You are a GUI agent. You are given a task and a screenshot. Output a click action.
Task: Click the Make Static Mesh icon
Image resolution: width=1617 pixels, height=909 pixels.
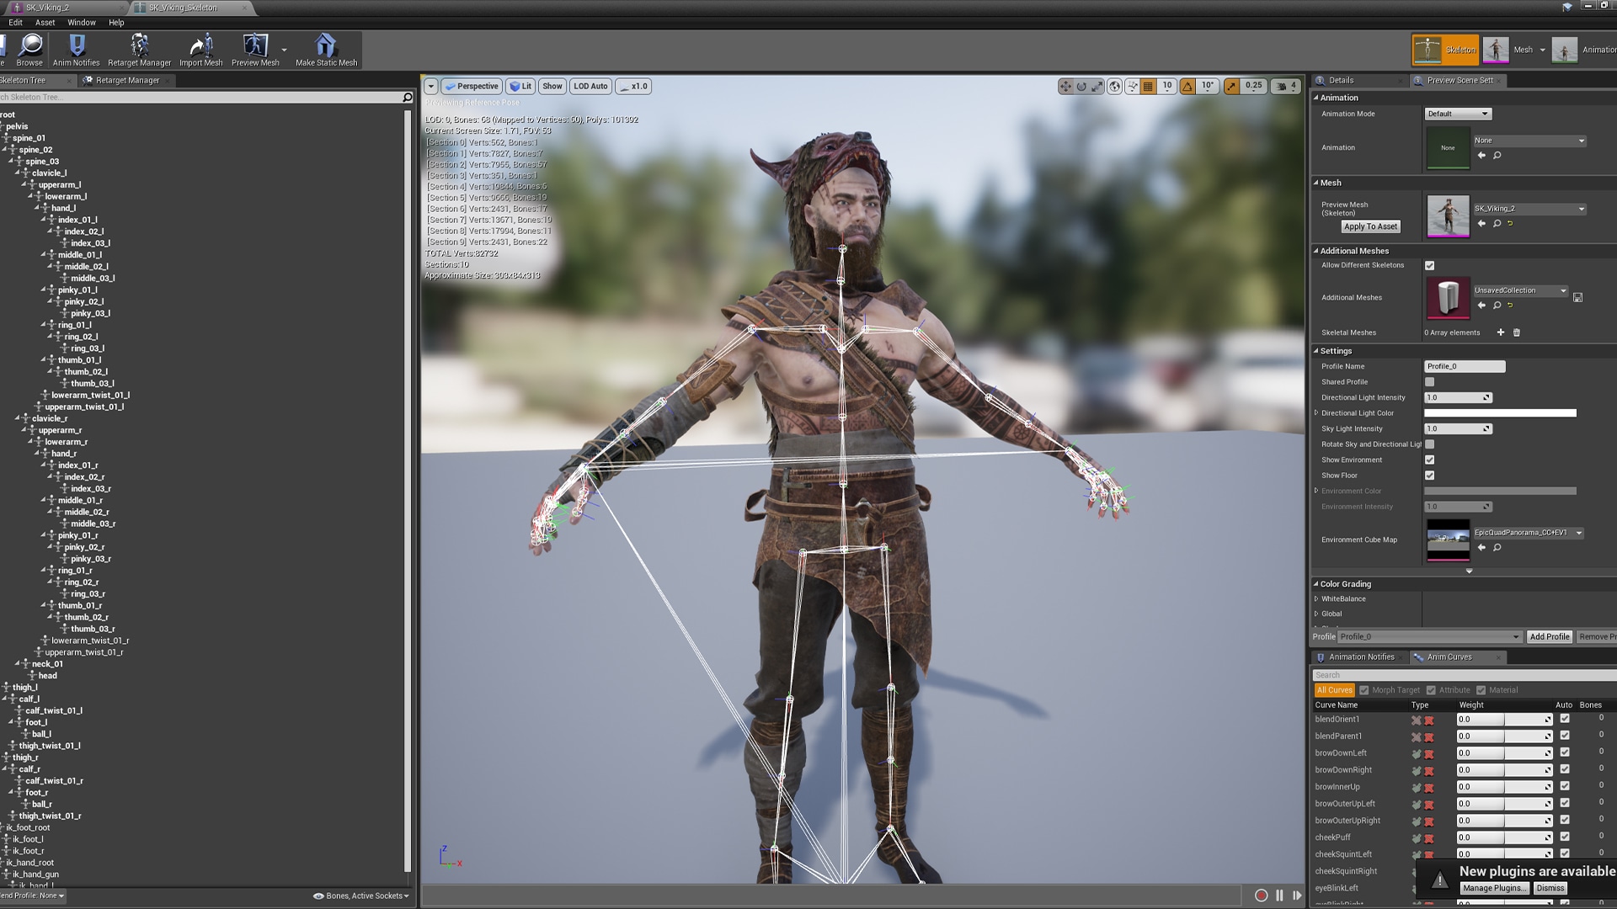coord(326,47)
